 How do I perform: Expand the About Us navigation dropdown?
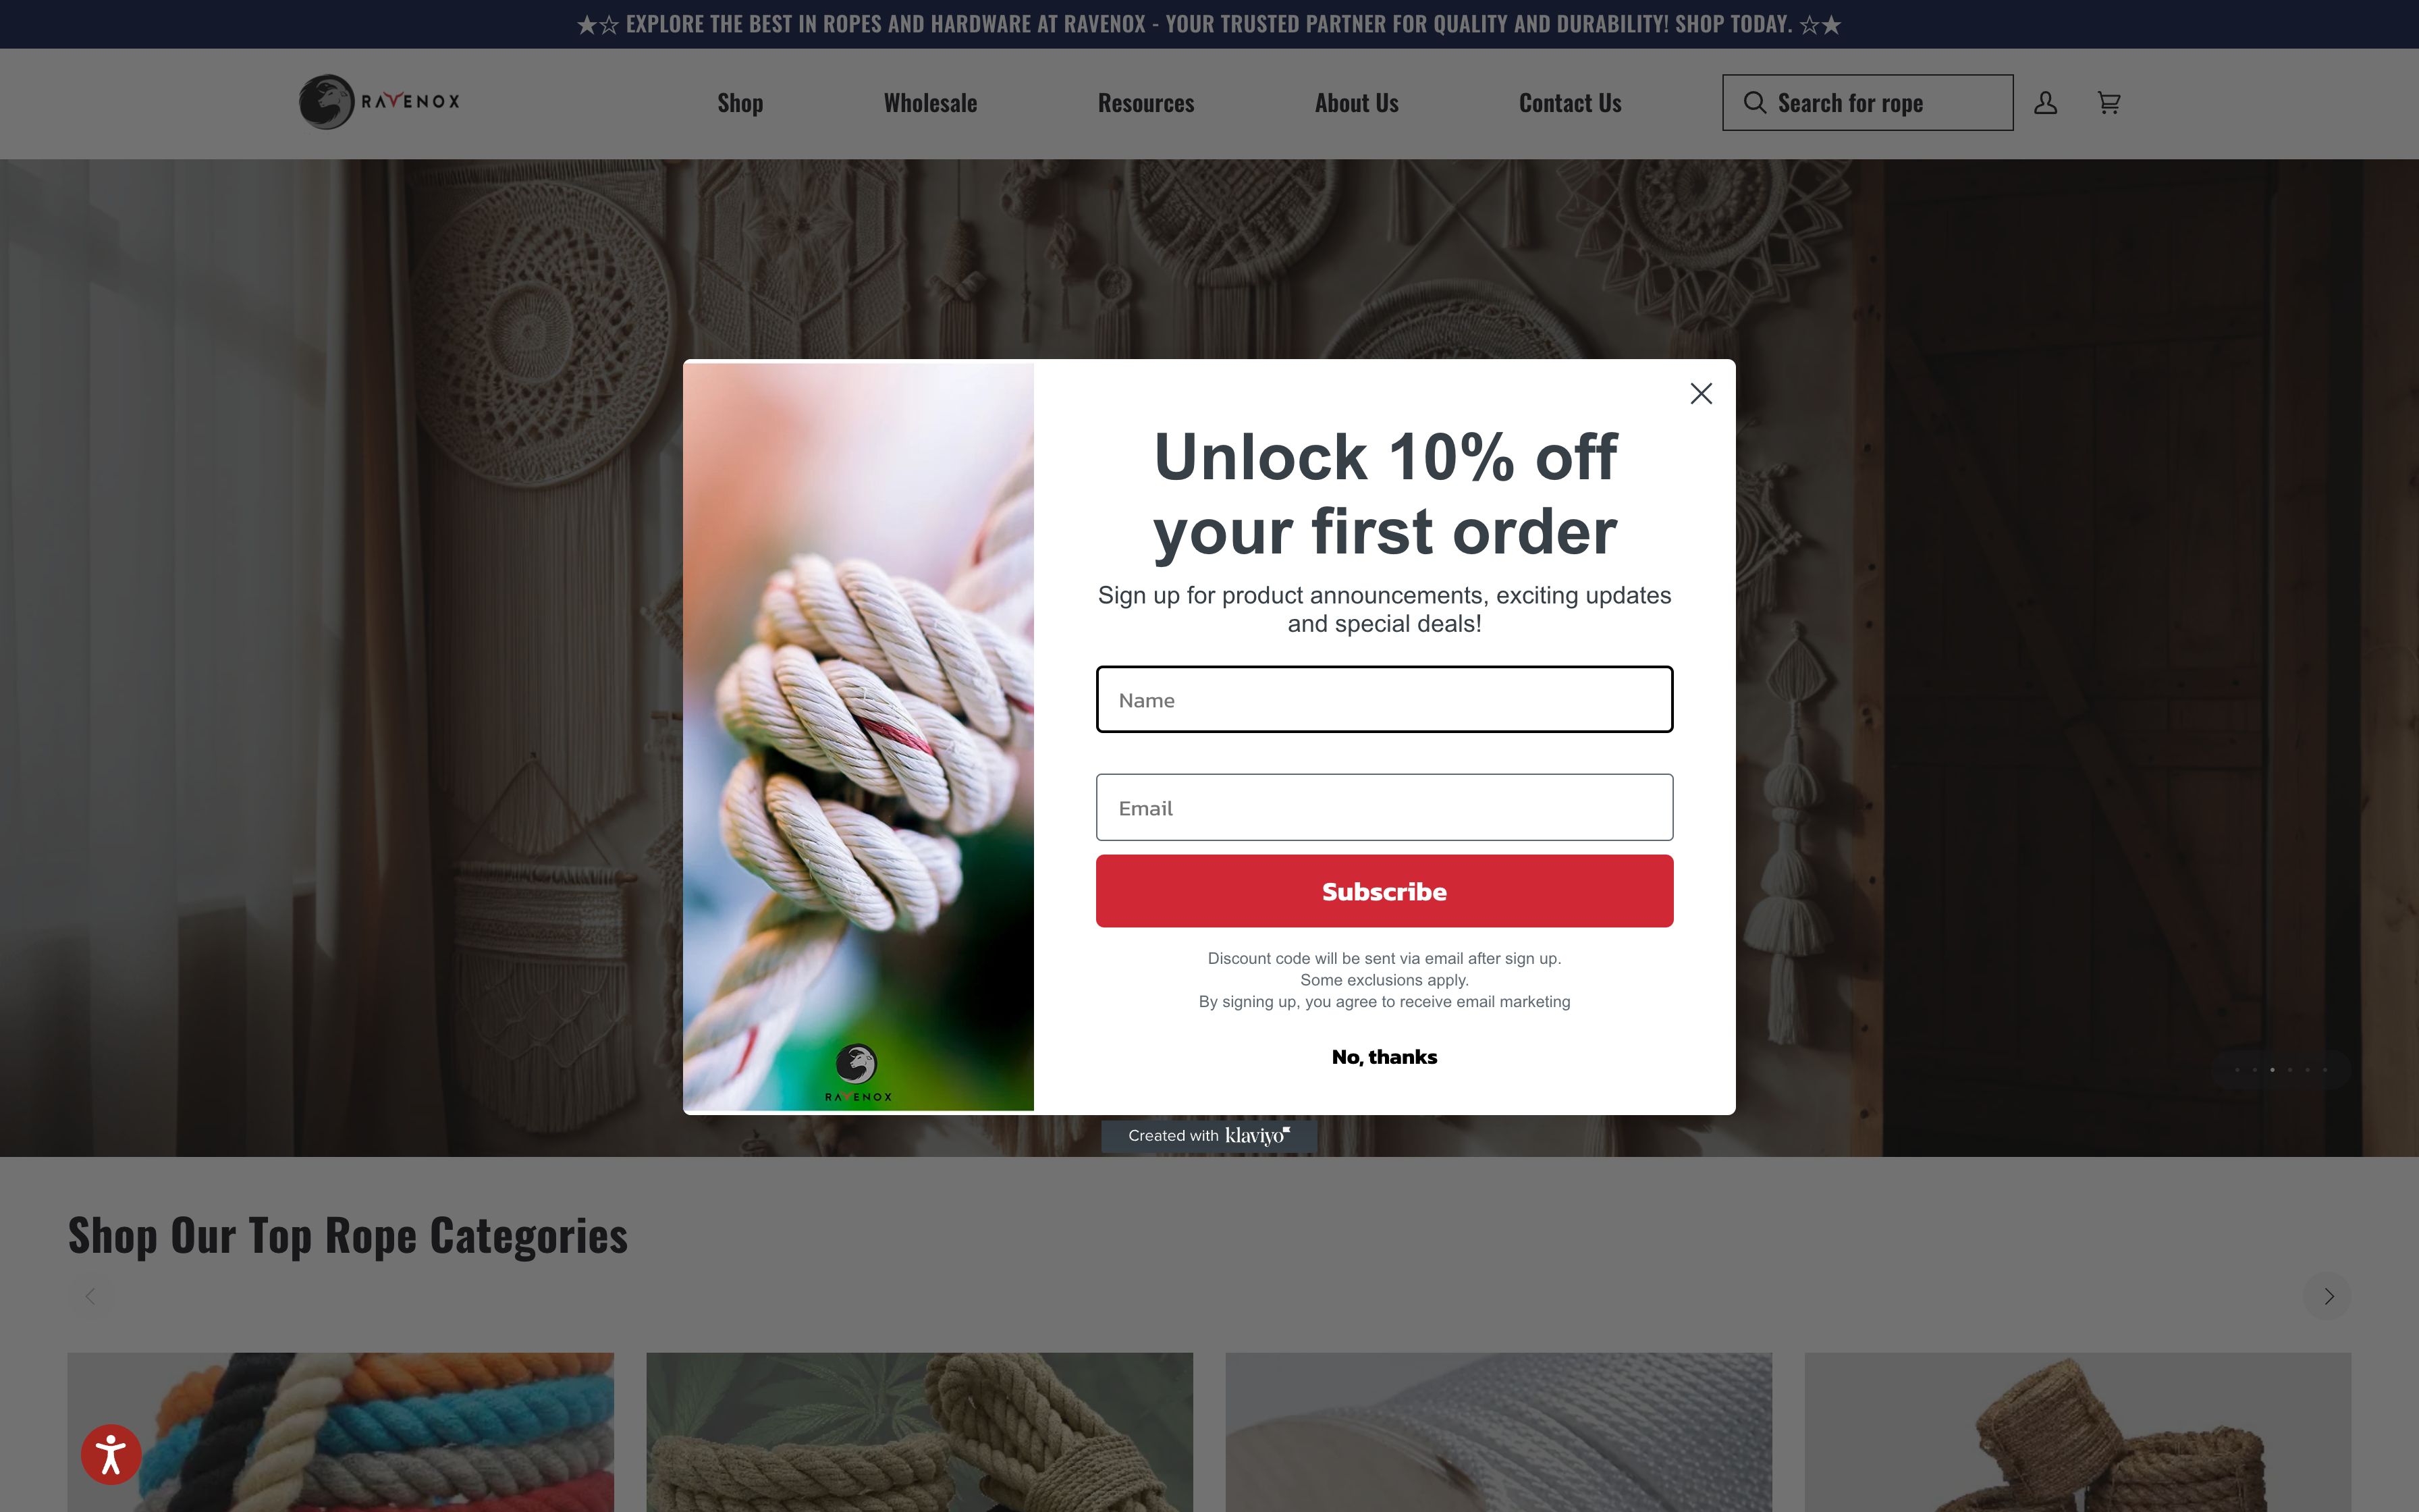(1357, 103)
